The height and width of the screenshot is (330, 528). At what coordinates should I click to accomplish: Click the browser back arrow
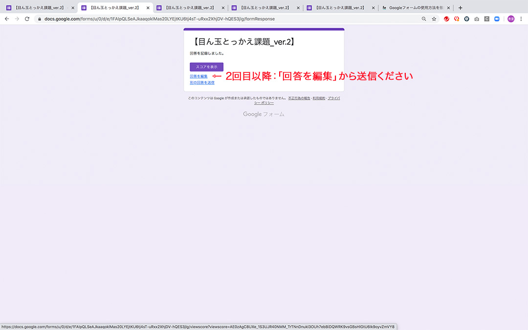(x=7, y=19)
